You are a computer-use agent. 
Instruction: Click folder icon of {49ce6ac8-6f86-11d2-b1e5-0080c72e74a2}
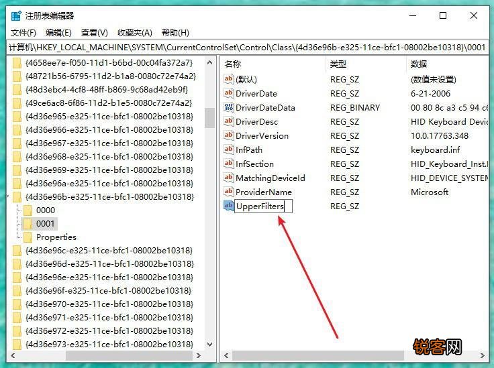[17, 103]
